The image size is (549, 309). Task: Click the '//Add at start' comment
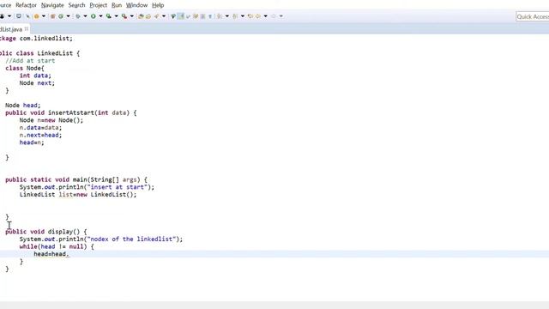[x=30, y=61]
